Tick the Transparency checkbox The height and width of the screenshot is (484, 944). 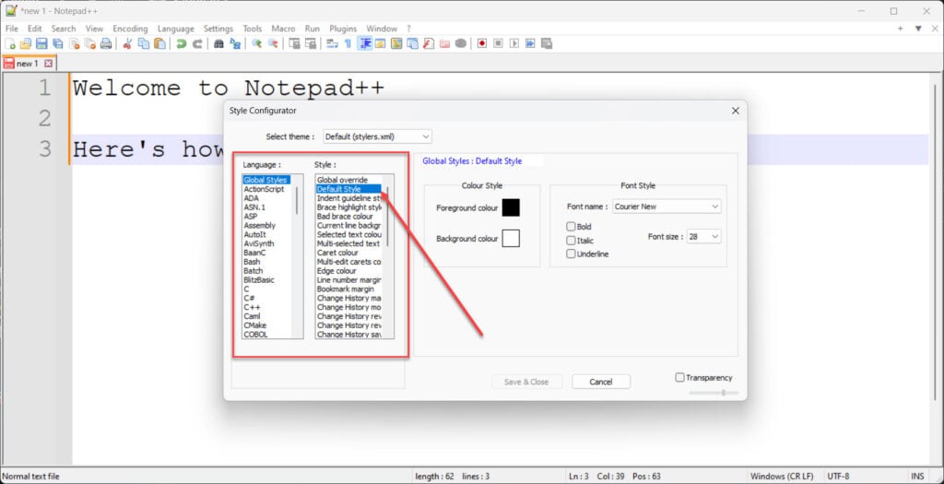(x=679, y=377)
